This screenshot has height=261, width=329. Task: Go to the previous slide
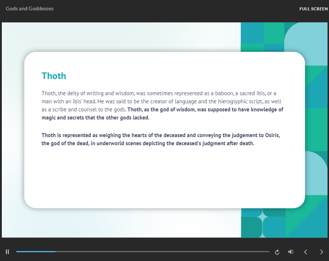306,252
